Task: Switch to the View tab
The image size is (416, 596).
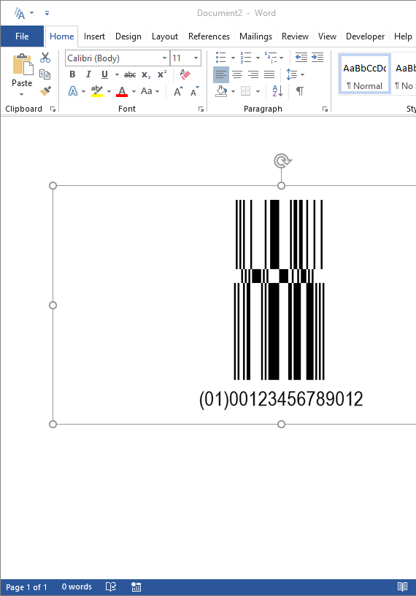Action: point(327,36)
